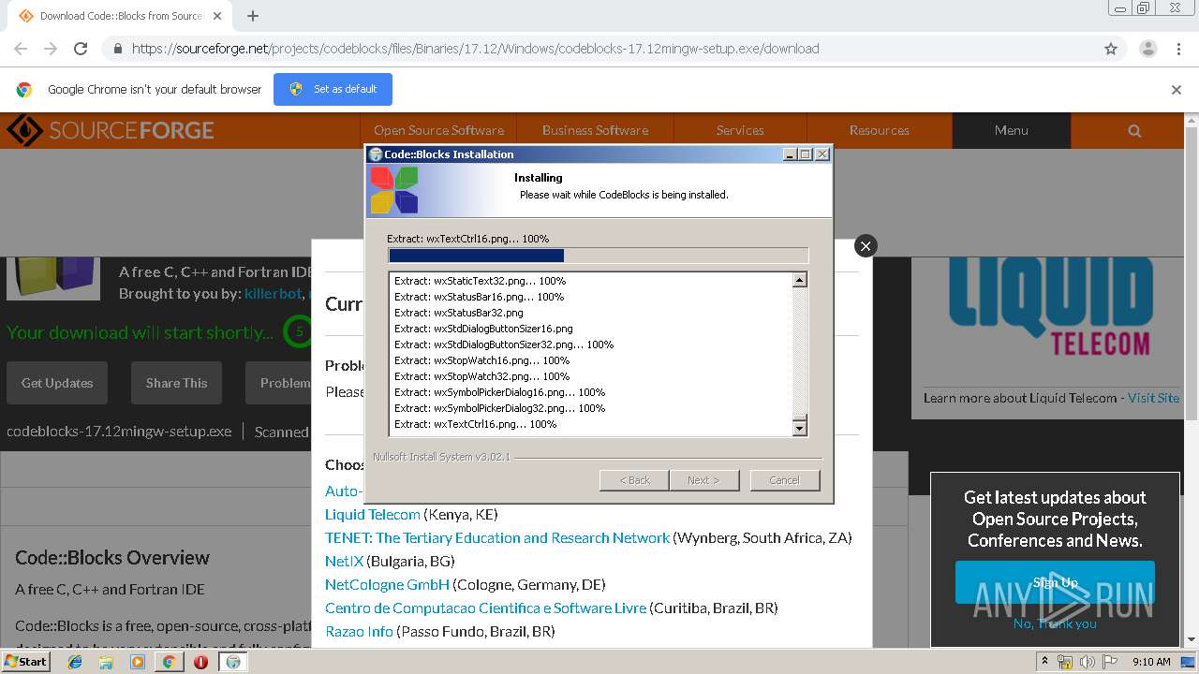1199x674 pixels.
Task: Click the Code::Blocks installer title bar icon
Action: [376, 154]
